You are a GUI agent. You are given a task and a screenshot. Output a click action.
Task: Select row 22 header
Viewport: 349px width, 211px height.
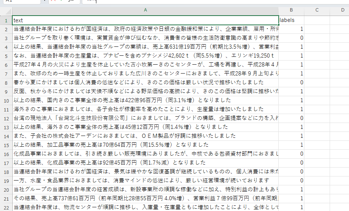6,207
